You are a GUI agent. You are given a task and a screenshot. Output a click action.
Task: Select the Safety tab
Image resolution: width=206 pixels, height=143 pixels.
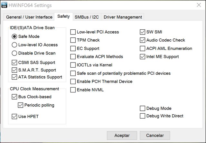point(63,16)
